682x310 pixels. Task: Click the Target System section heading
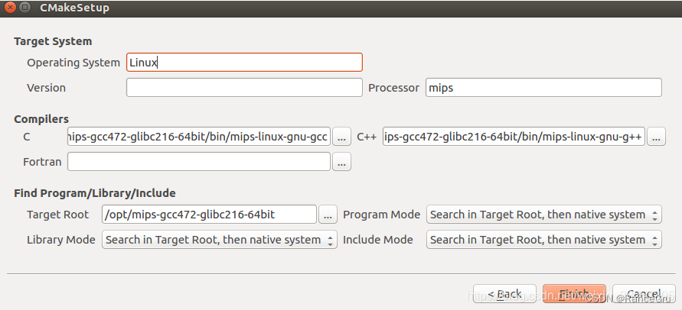pyautogui.click(x=53, y=42)
